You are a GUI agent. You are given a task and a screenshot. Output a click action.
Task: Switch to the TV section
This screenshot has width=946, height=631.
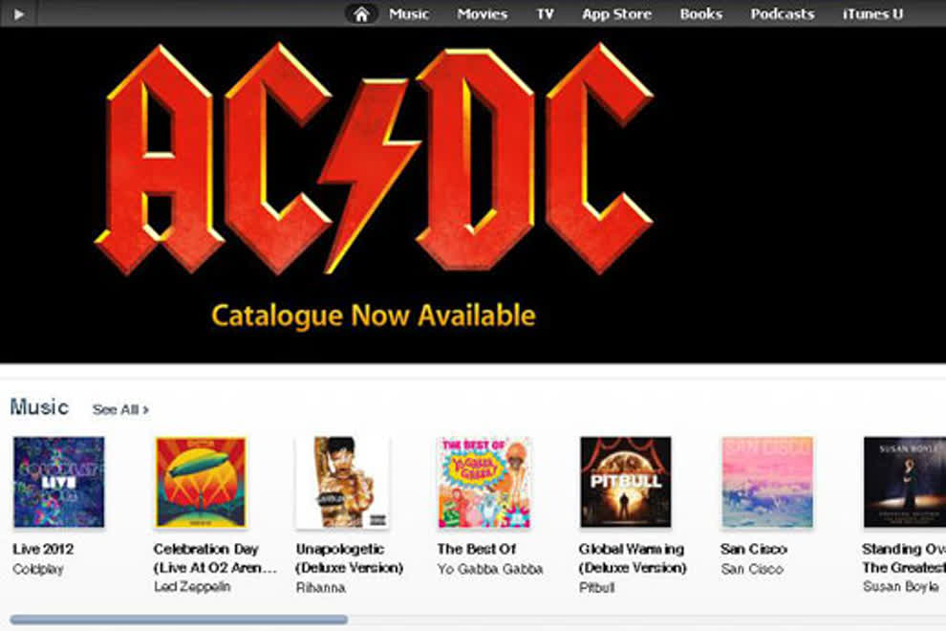[x=545, y=14]
